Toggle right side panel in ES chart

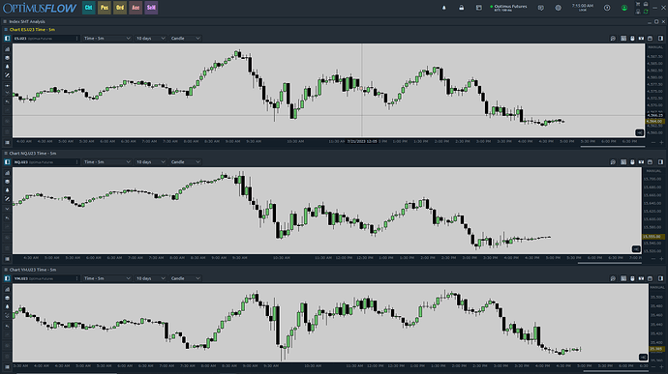(x=660, y=39)
